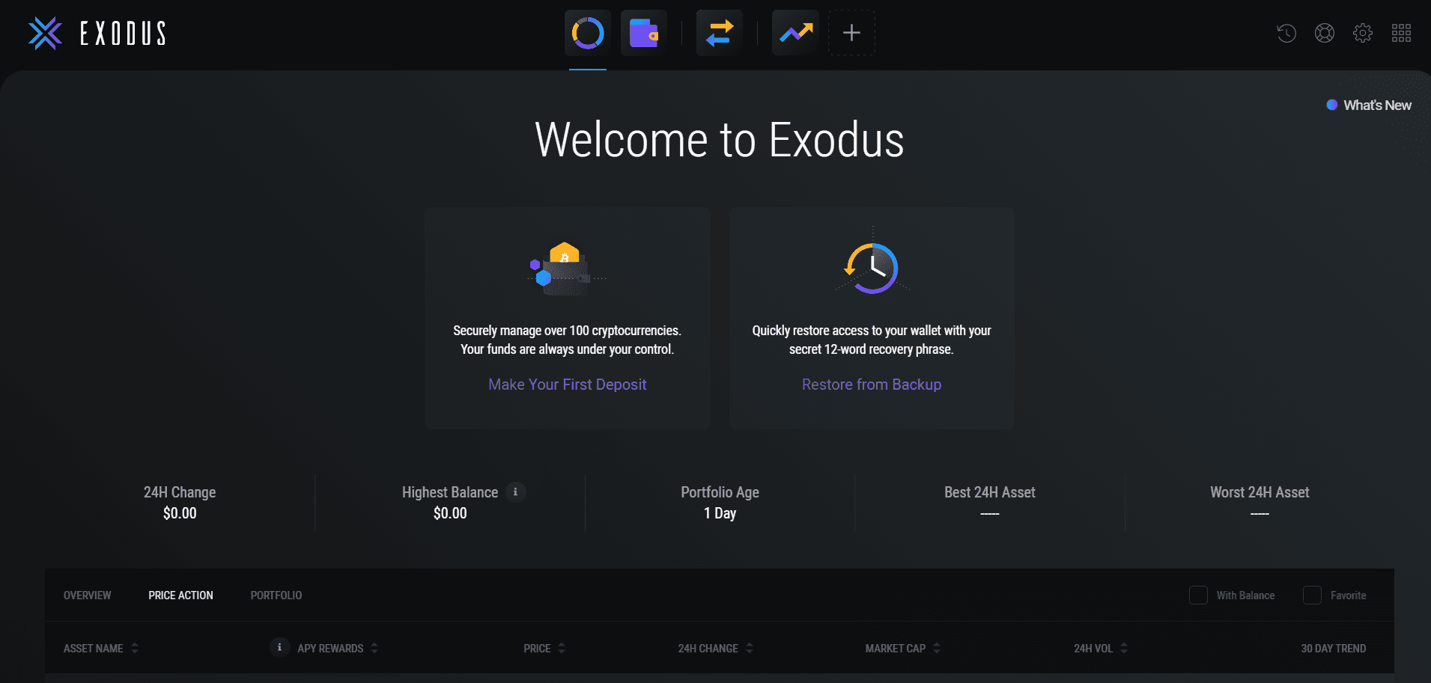Click the Worst 24H Asset label
Image resolution: width=1431 pixels, height=683 pixels.
click(x=1260, y=492)
